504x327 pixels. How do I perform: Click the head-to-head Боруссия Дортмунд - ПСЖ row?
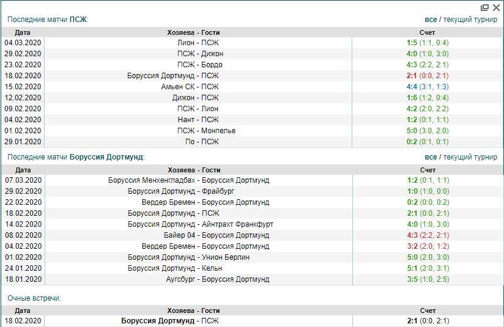coord(169,321)
